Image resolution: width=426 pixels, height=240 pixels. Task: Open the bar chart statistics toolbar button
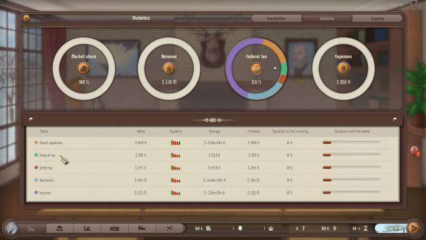click(87, 228)
